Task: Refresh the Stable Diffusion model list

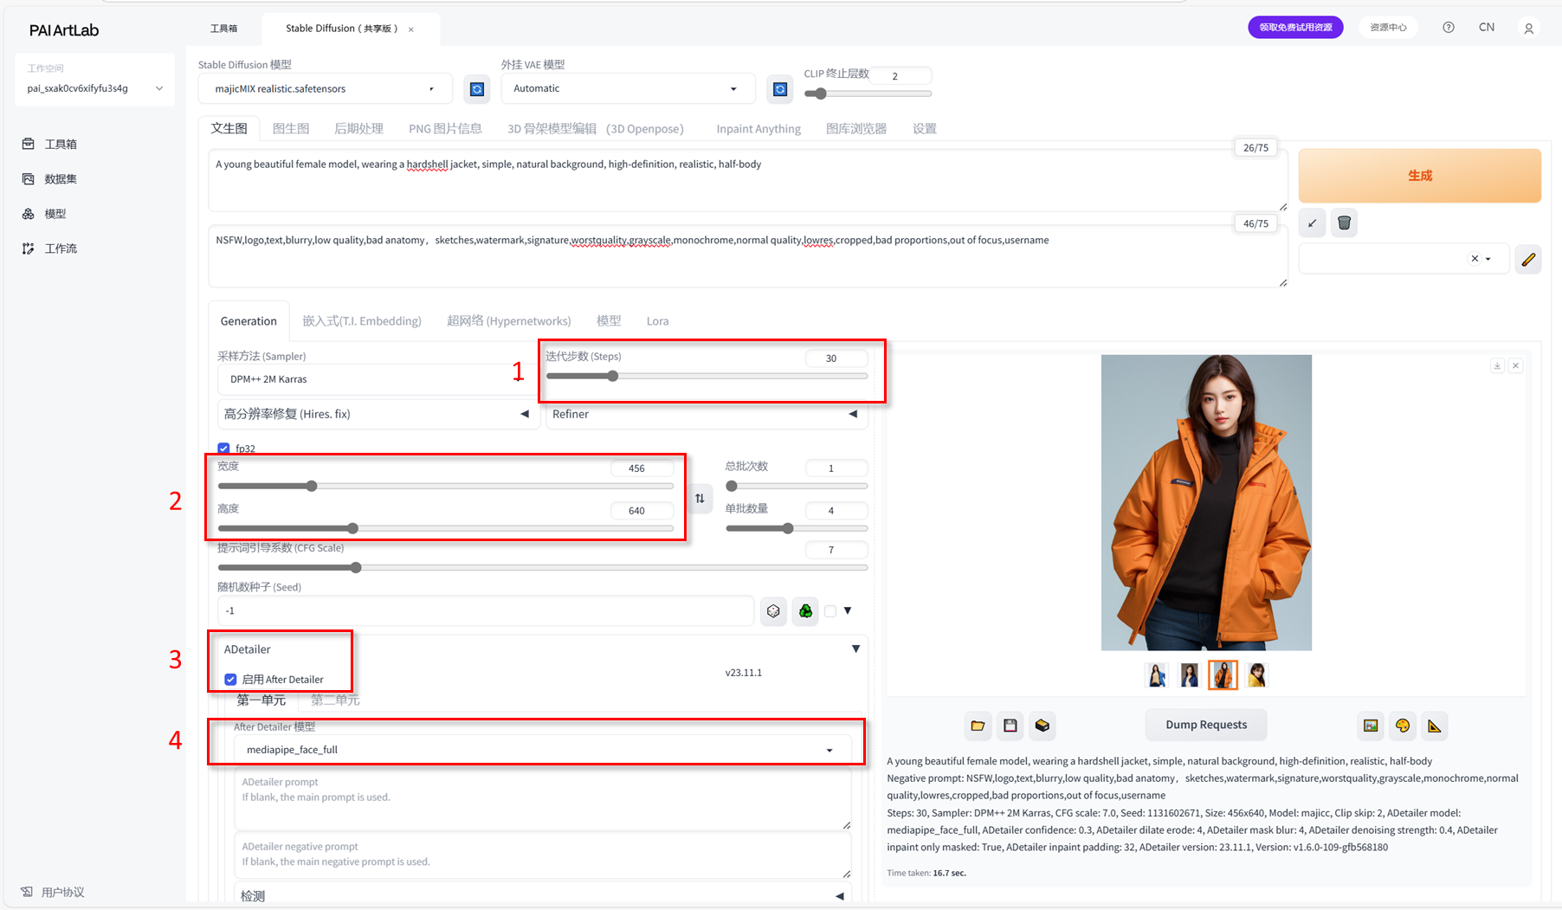Action: [x=476, y=89]
